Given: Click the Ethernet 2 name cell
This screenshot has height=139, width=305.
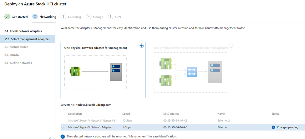Looking at the screenshot, I should point(224,120).
